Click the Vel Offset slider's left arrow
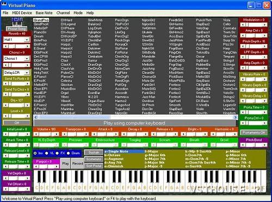 (x=6, y=189)
